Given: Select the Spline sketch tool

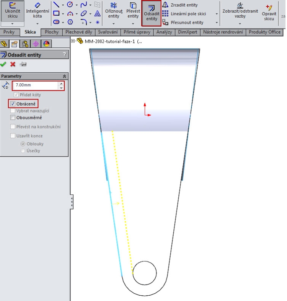Looking at the screenshot, I should pos(84,5).
